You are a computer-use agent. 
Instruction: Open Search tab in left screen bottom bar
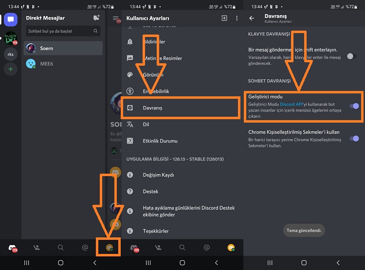(x=60, y=248)
